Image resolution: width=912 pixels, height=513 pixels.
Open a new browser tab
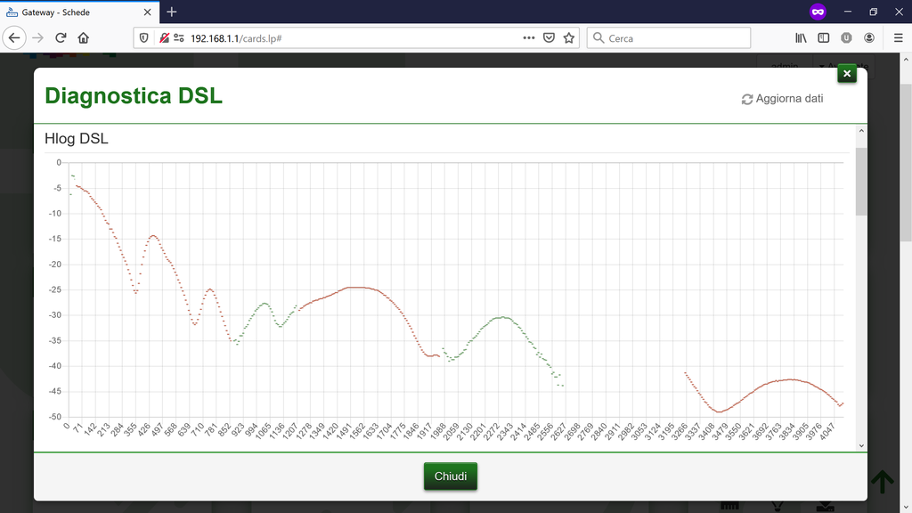172,12
